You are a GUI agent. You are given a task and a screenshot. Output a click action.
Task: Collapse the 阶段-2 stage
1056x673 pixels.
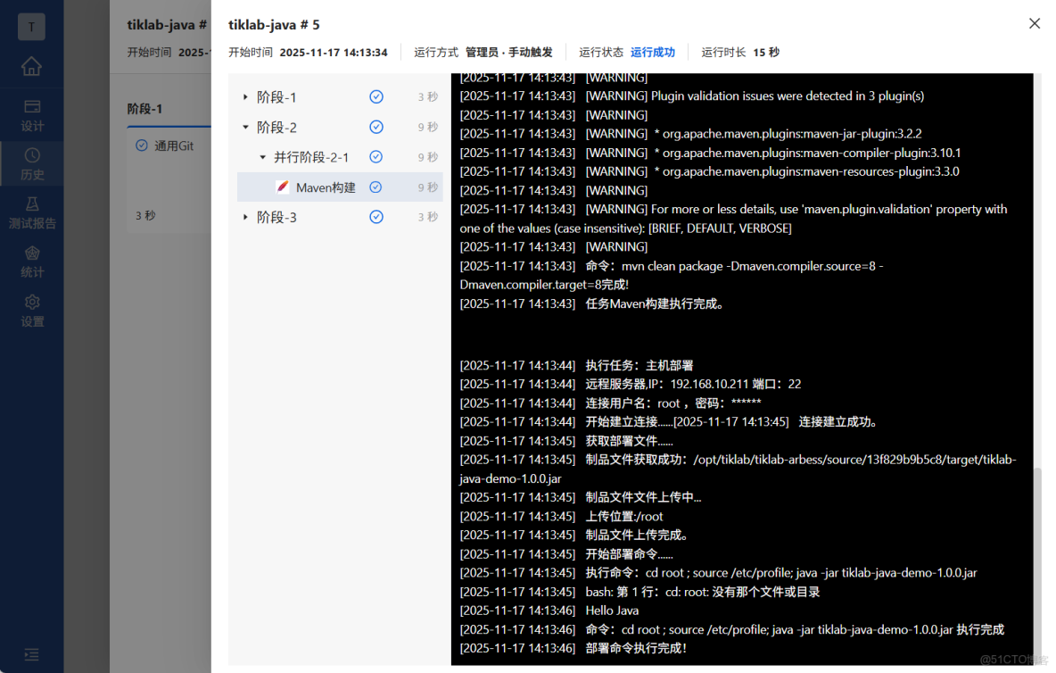pyautogui.click(x=245, y=126)
